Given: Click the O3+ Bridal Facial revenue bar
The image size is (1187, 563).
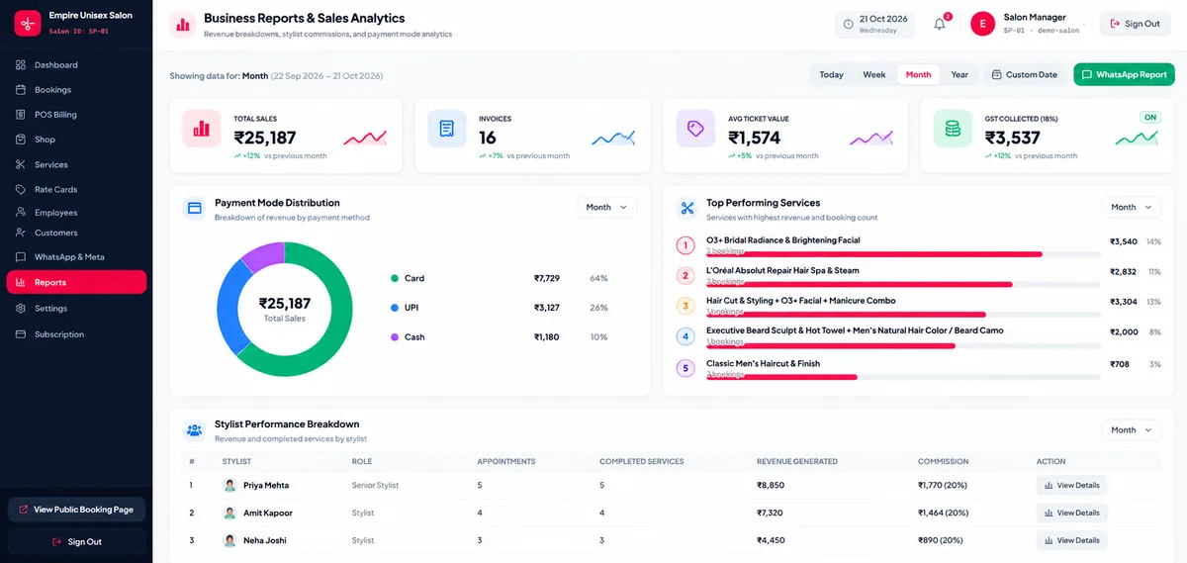Looking at the screenshot, I should coord(874,254).
